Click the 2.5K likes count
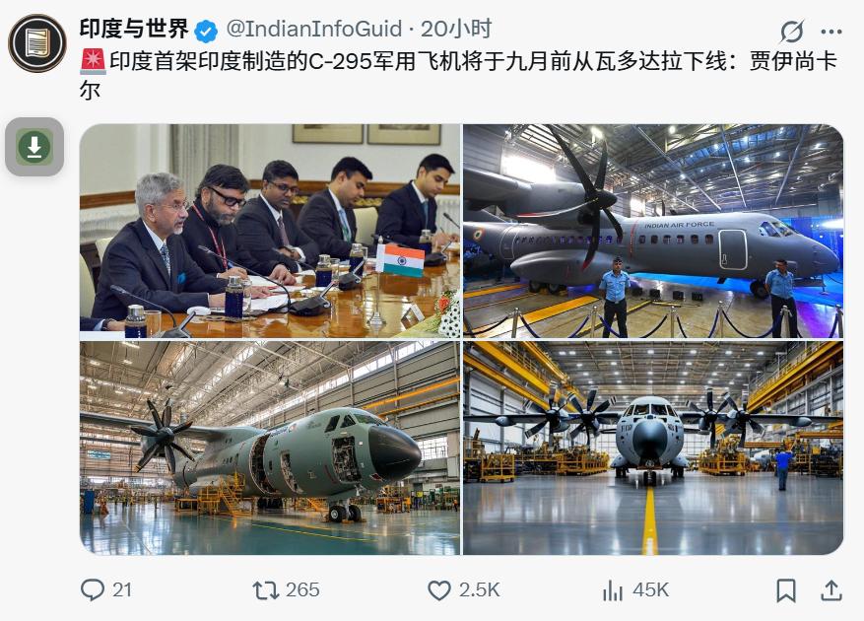864x621 pixels. click(x=480, y=590)
